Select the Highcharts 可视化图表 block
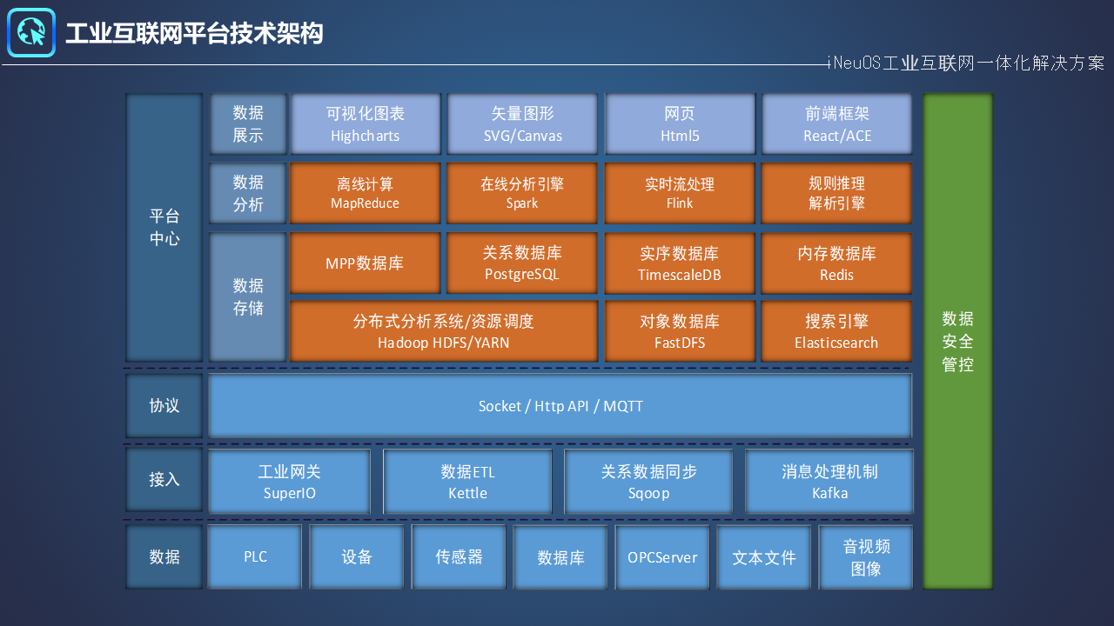Viewport: 1114px width, 626px height. (366, 124)
